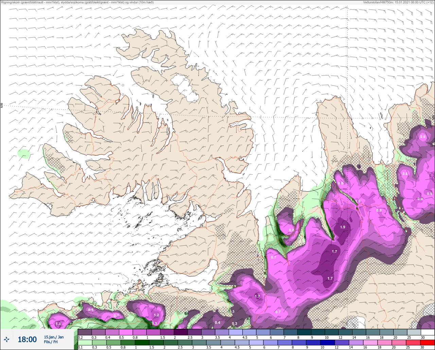This screenshot has height=350, width=435.
Task: Select the bright red swatch ending the lower legend row
Action: 428,343
